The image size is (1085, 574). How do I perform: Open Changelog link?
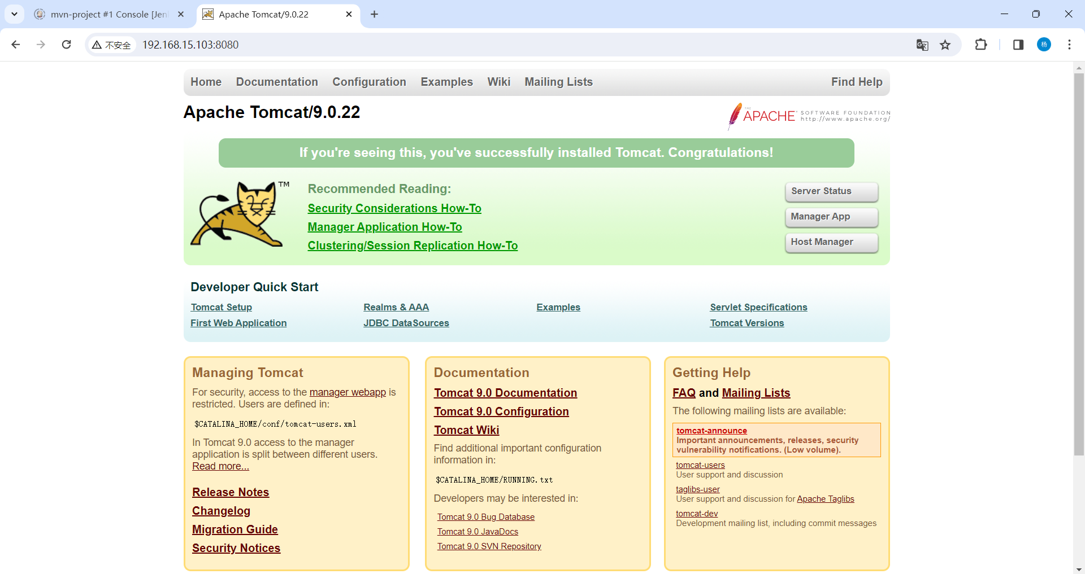[x=221, y=511]
